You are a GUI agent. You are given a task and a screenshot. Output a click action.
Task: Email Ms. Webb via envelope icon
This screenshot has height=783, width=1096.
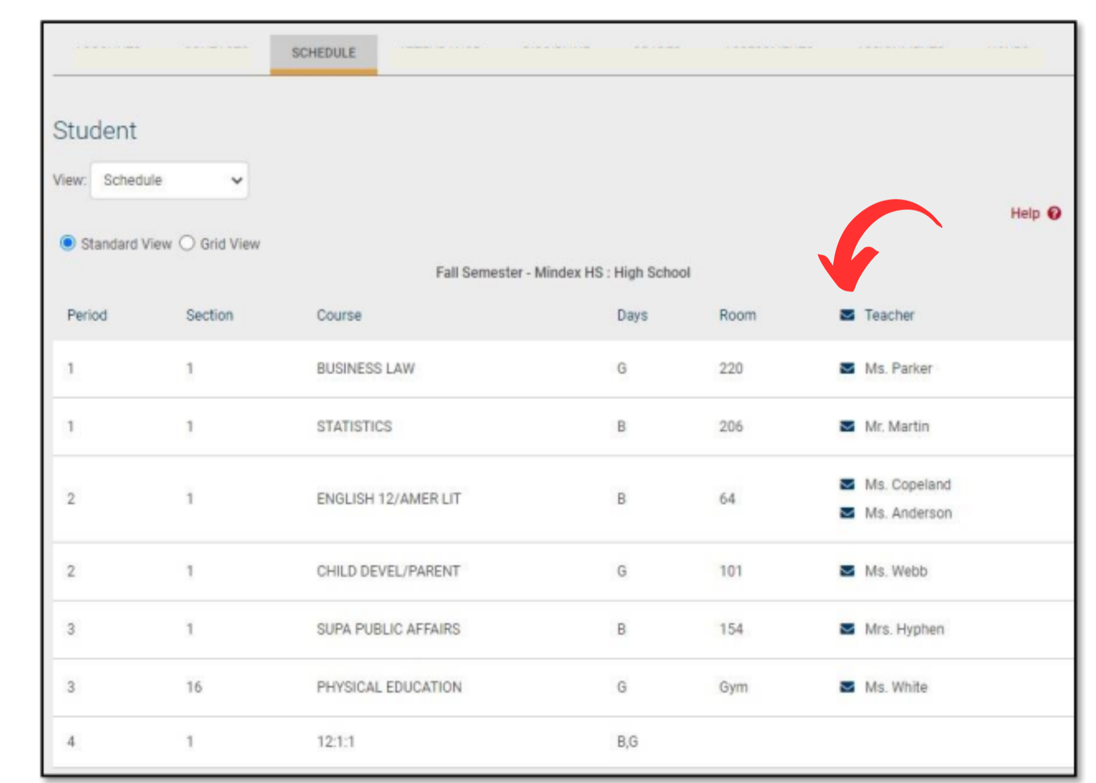[x=847, y=571]
